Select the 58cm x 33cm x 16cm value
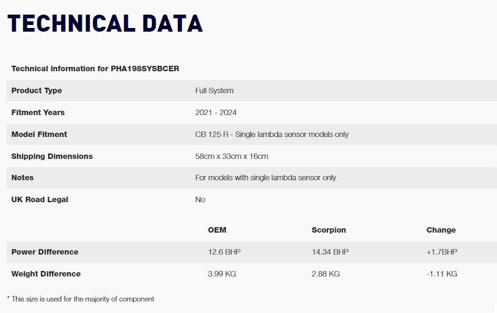497x313 pixels. (231, 156)
